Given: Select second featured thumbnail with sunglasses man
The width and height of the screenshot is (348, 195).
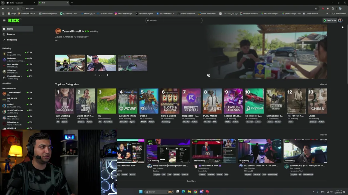Looking at the screenshot, I should pos(101,63).
